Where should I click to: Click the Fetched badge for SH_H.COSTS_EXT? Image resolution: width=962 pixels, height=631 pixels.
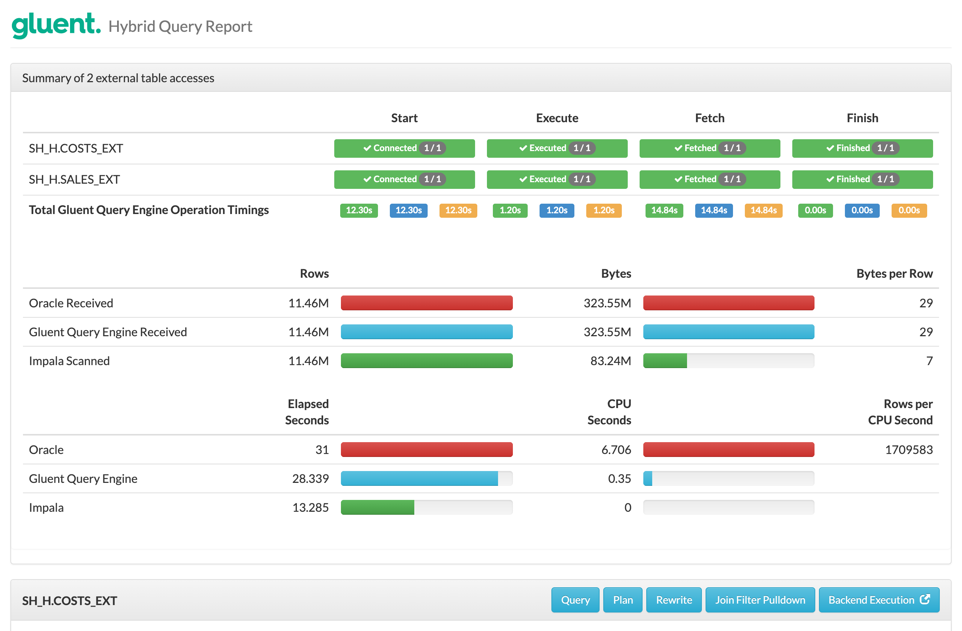coord(709,148)
